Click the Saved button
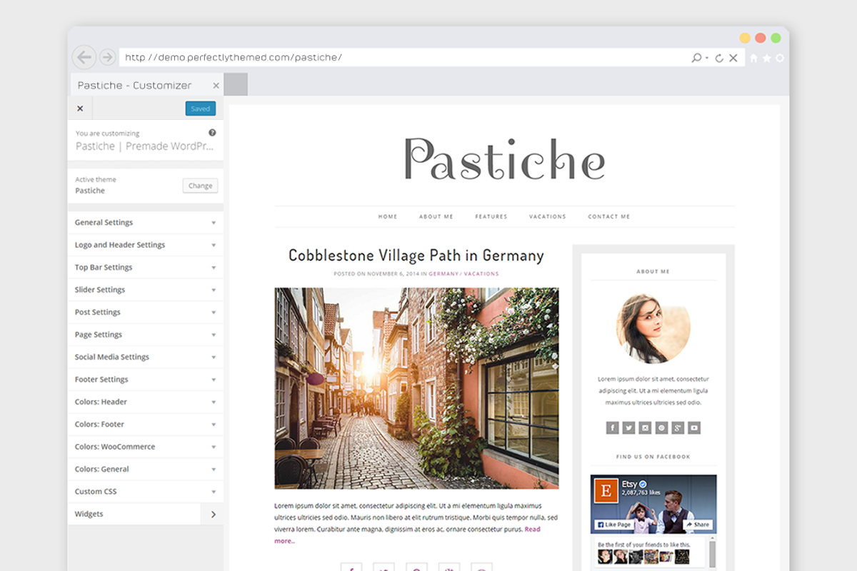857x571 pixels. (x=201, y=108)
